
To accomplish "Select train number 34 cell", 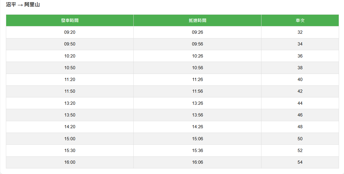I will [300, 44].
